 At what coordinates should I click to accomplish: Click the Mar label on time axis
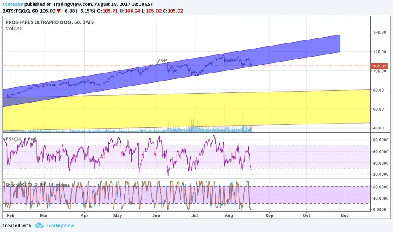point(44,216)
